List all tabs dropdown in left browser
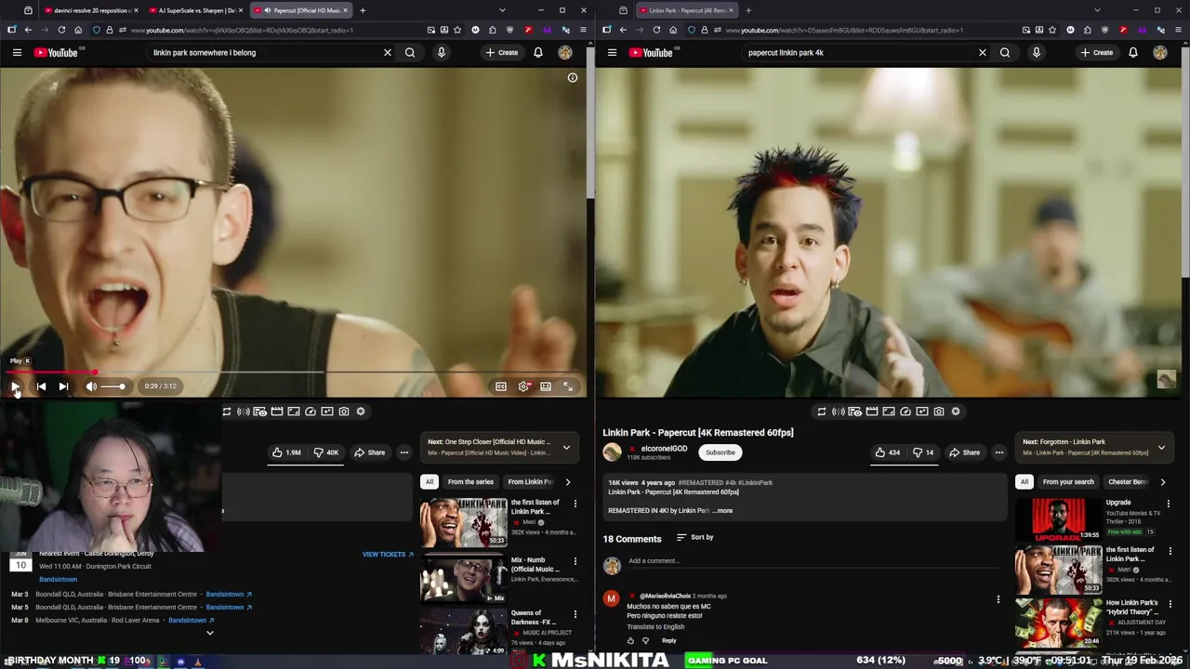 [x=502, y=10]
